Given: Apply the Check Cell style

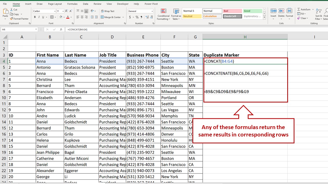Looking at the screenshot, I should (232, 16).
